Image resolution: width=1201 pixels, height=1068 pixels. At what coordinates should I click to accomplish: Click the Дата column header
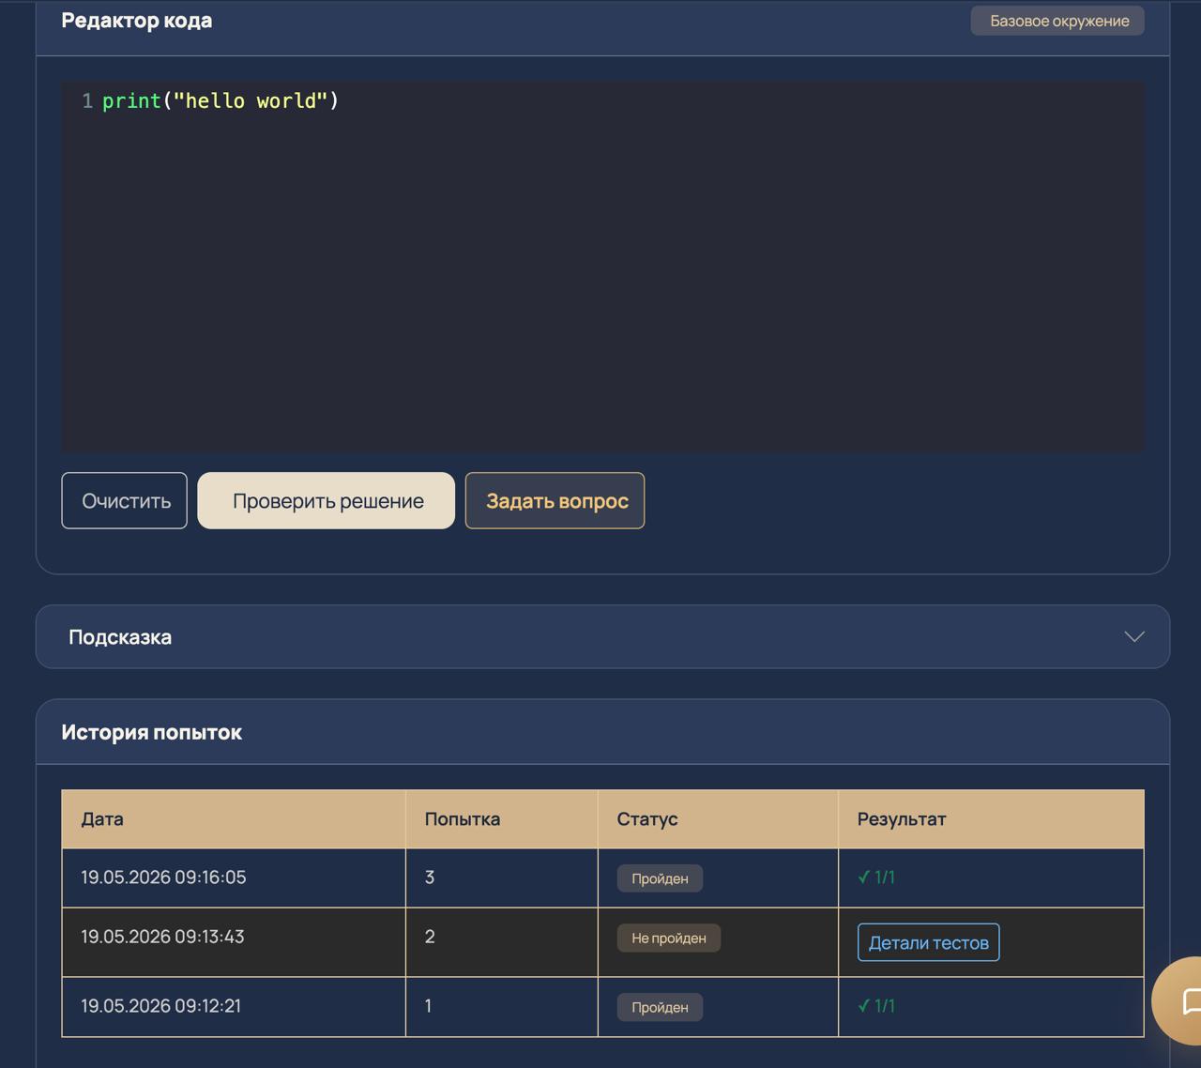[x=234, y=819]
